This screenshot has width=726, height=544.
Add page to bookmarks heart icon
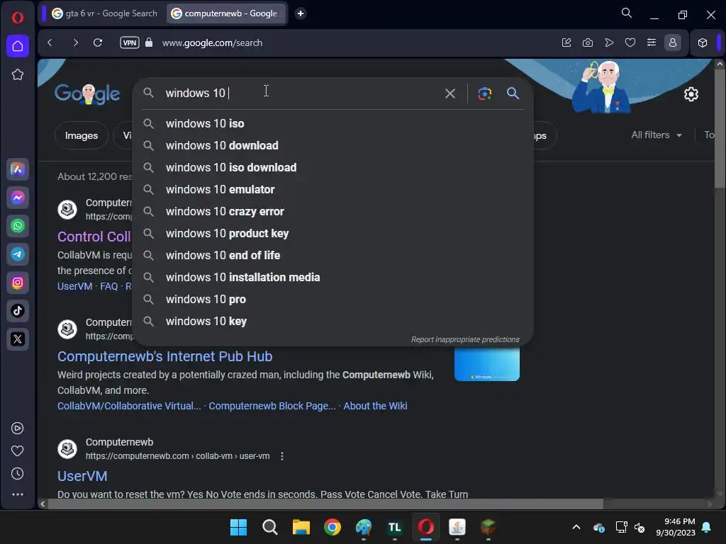630,42
